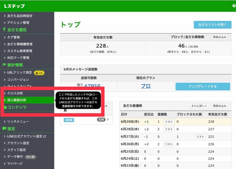236x169 pixels.
Task: Open the プロ plan link
Action: 146,86
